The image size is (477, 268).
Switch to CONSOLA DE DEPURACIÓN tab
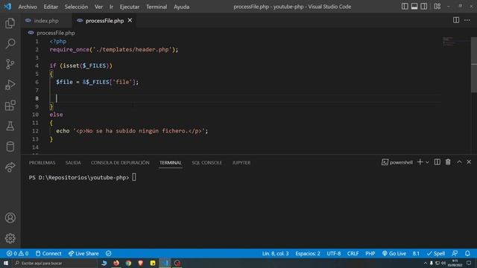120,162
